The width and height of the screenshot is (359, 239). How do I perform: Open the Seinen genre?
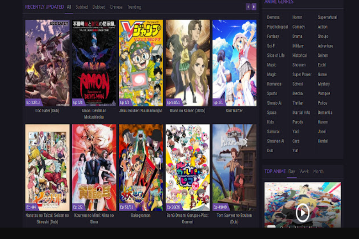(x=322, y=55)
